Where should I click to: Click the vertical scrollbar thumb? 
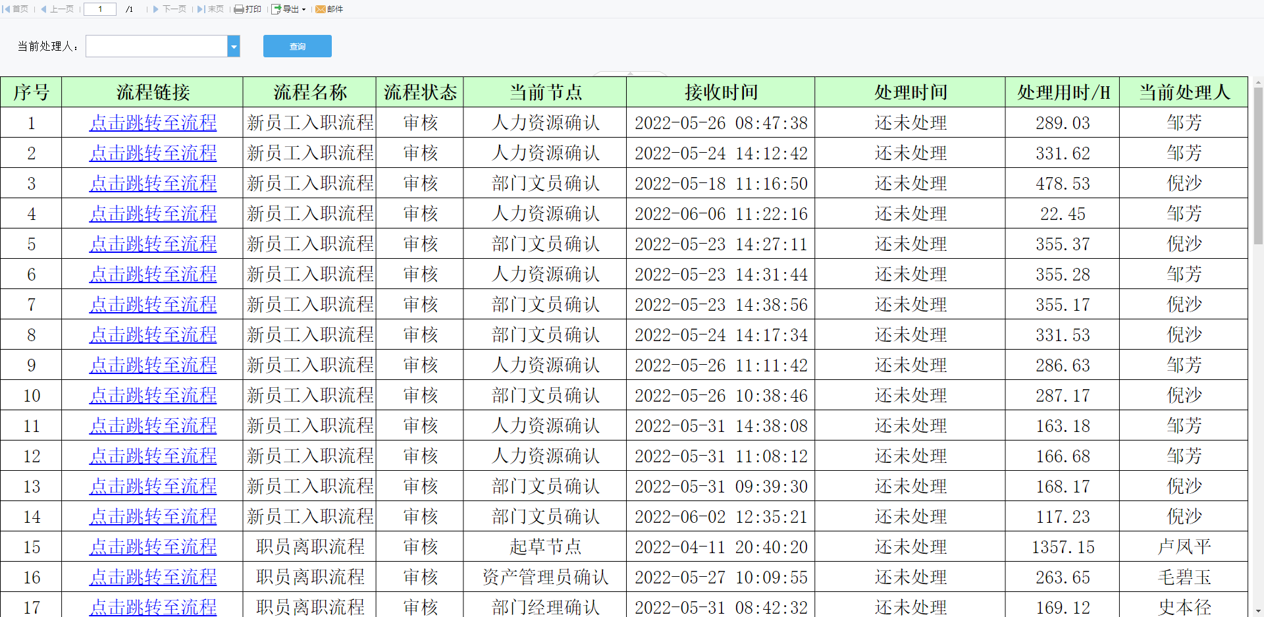pyautogui.click(x=1258, y=166)
